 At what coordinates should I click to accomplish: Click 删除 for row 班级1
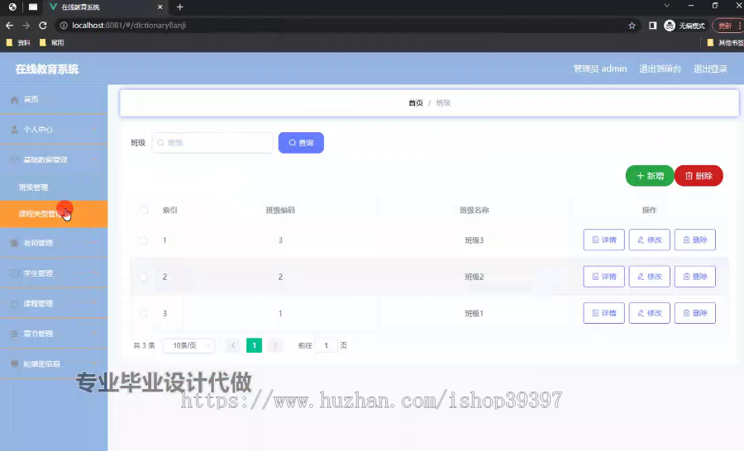694,313
